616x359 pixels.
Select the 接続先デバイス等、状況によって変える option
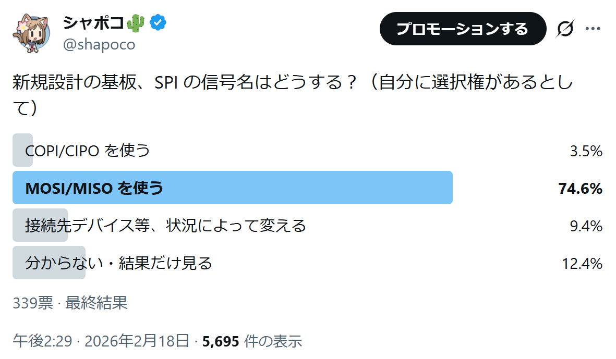click(165, 226)
